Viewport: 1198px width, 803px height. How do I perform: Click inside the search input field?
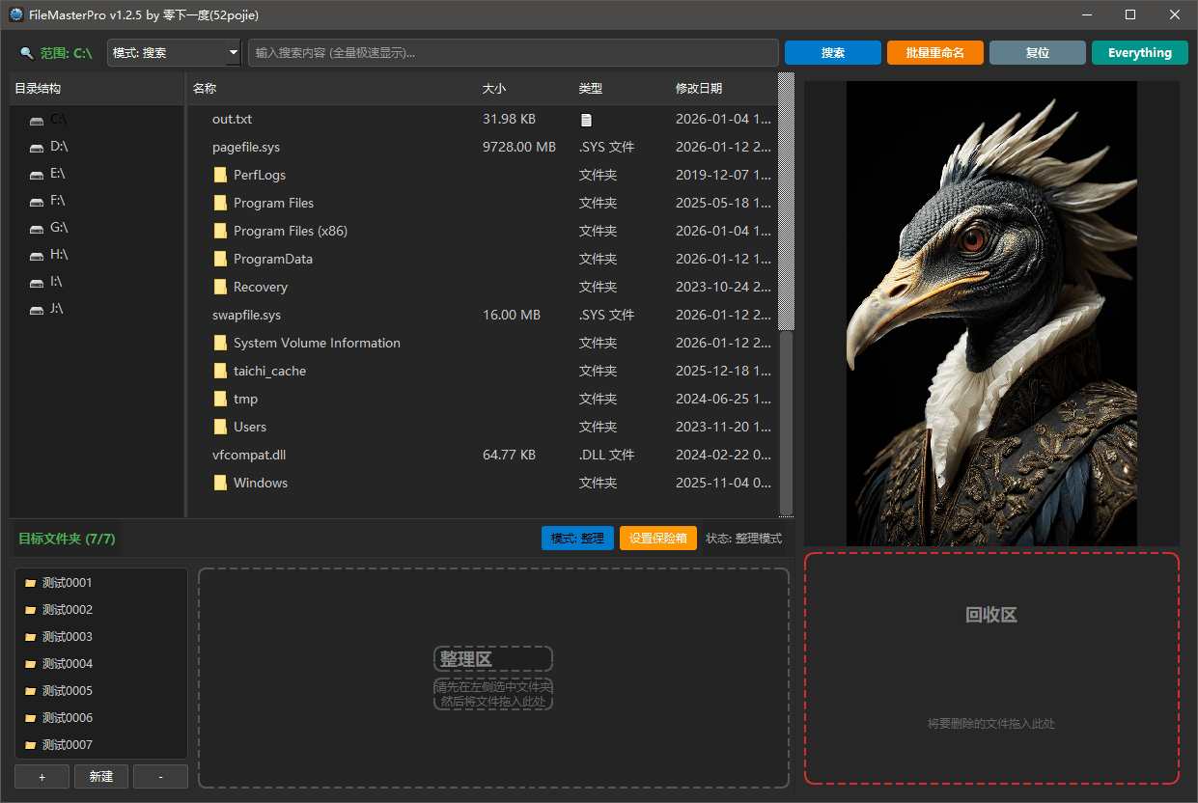[512, 52]
